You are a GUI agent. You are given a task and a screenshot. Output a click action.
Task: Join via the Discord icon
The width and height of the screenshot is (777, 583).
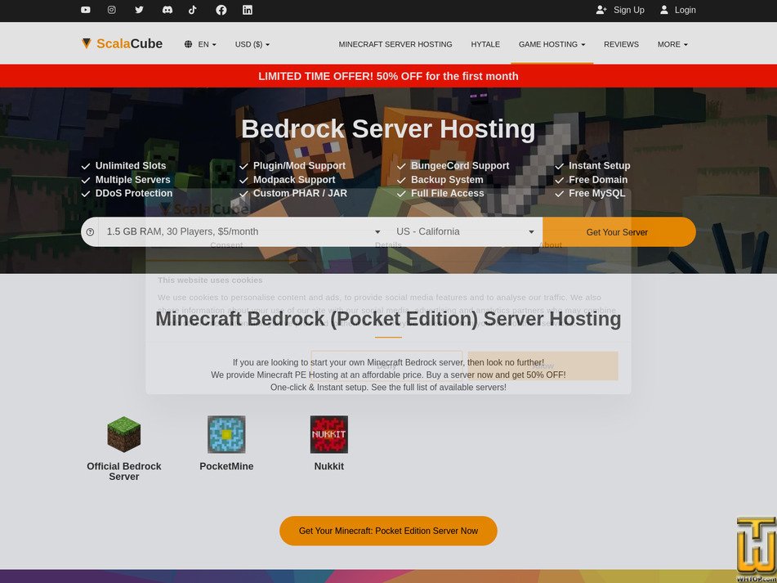pos(166,11)
